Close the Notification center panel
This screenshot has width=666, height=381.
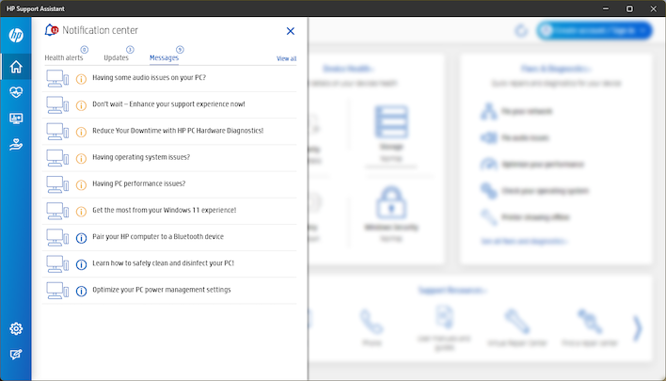290,31
